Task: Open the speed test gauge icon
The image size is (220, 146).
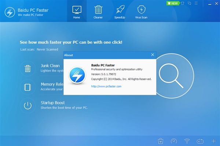Action: (174, 141)
